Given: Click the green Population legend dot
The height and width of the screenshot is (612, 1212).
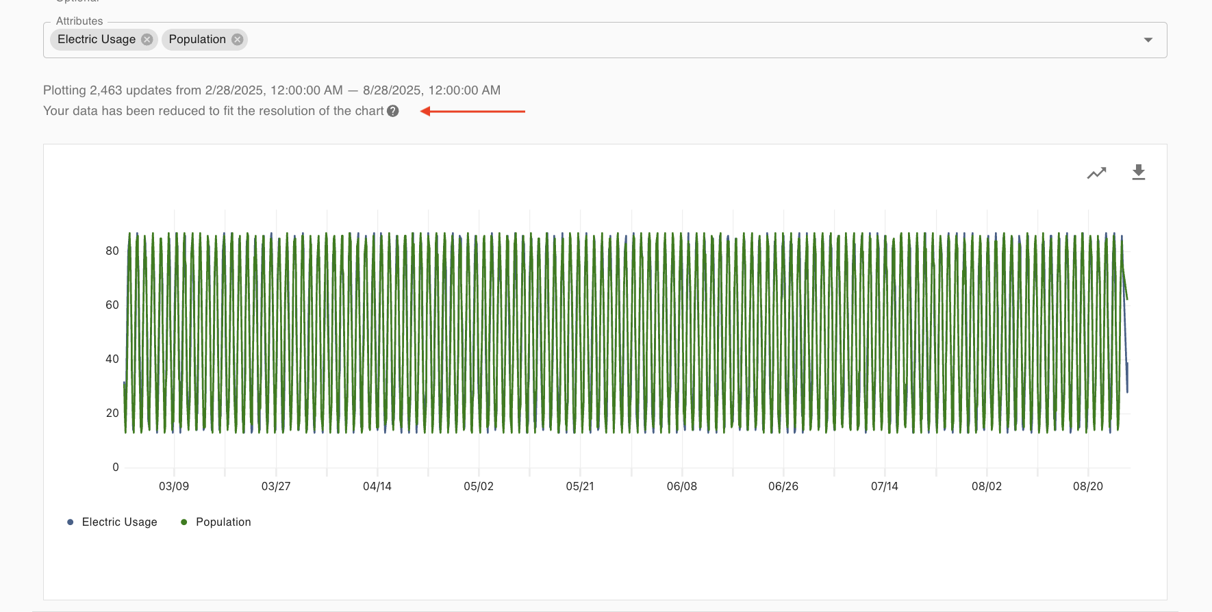Looking at the screenshot, I should coord(184,522).
